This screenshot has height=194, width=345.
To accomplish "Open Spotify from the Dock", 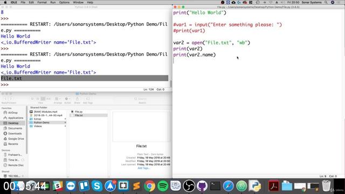I will point(163,186).
